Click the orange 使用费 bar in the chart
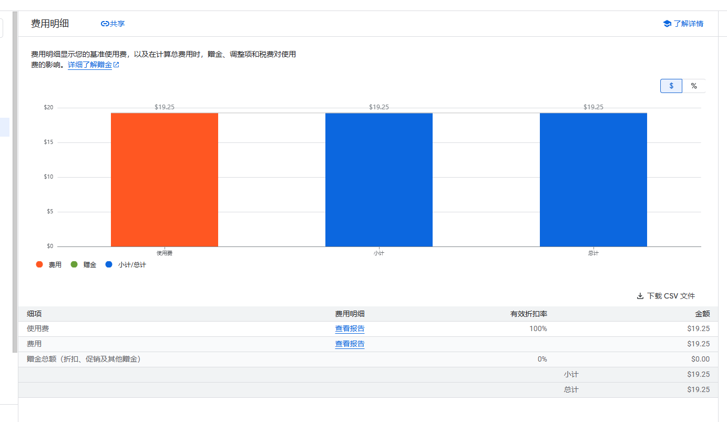727x422 pixels. click(165, 180)
